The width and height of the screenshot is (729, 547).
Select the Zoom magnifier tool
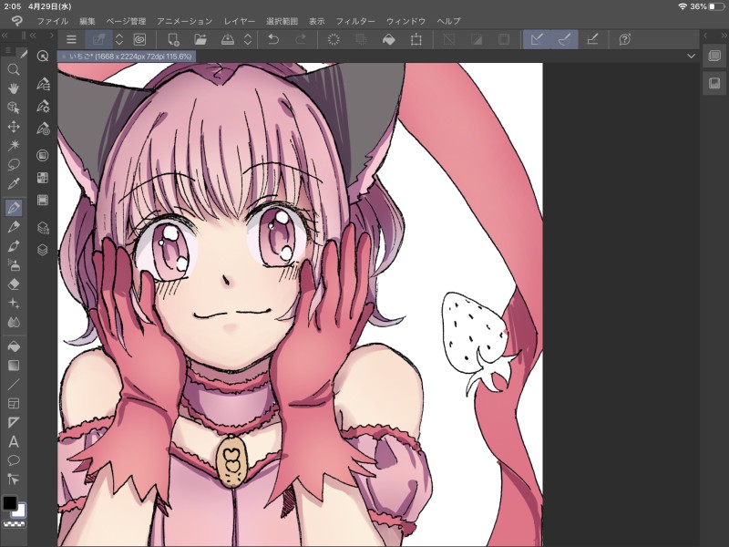click(14, 69)
